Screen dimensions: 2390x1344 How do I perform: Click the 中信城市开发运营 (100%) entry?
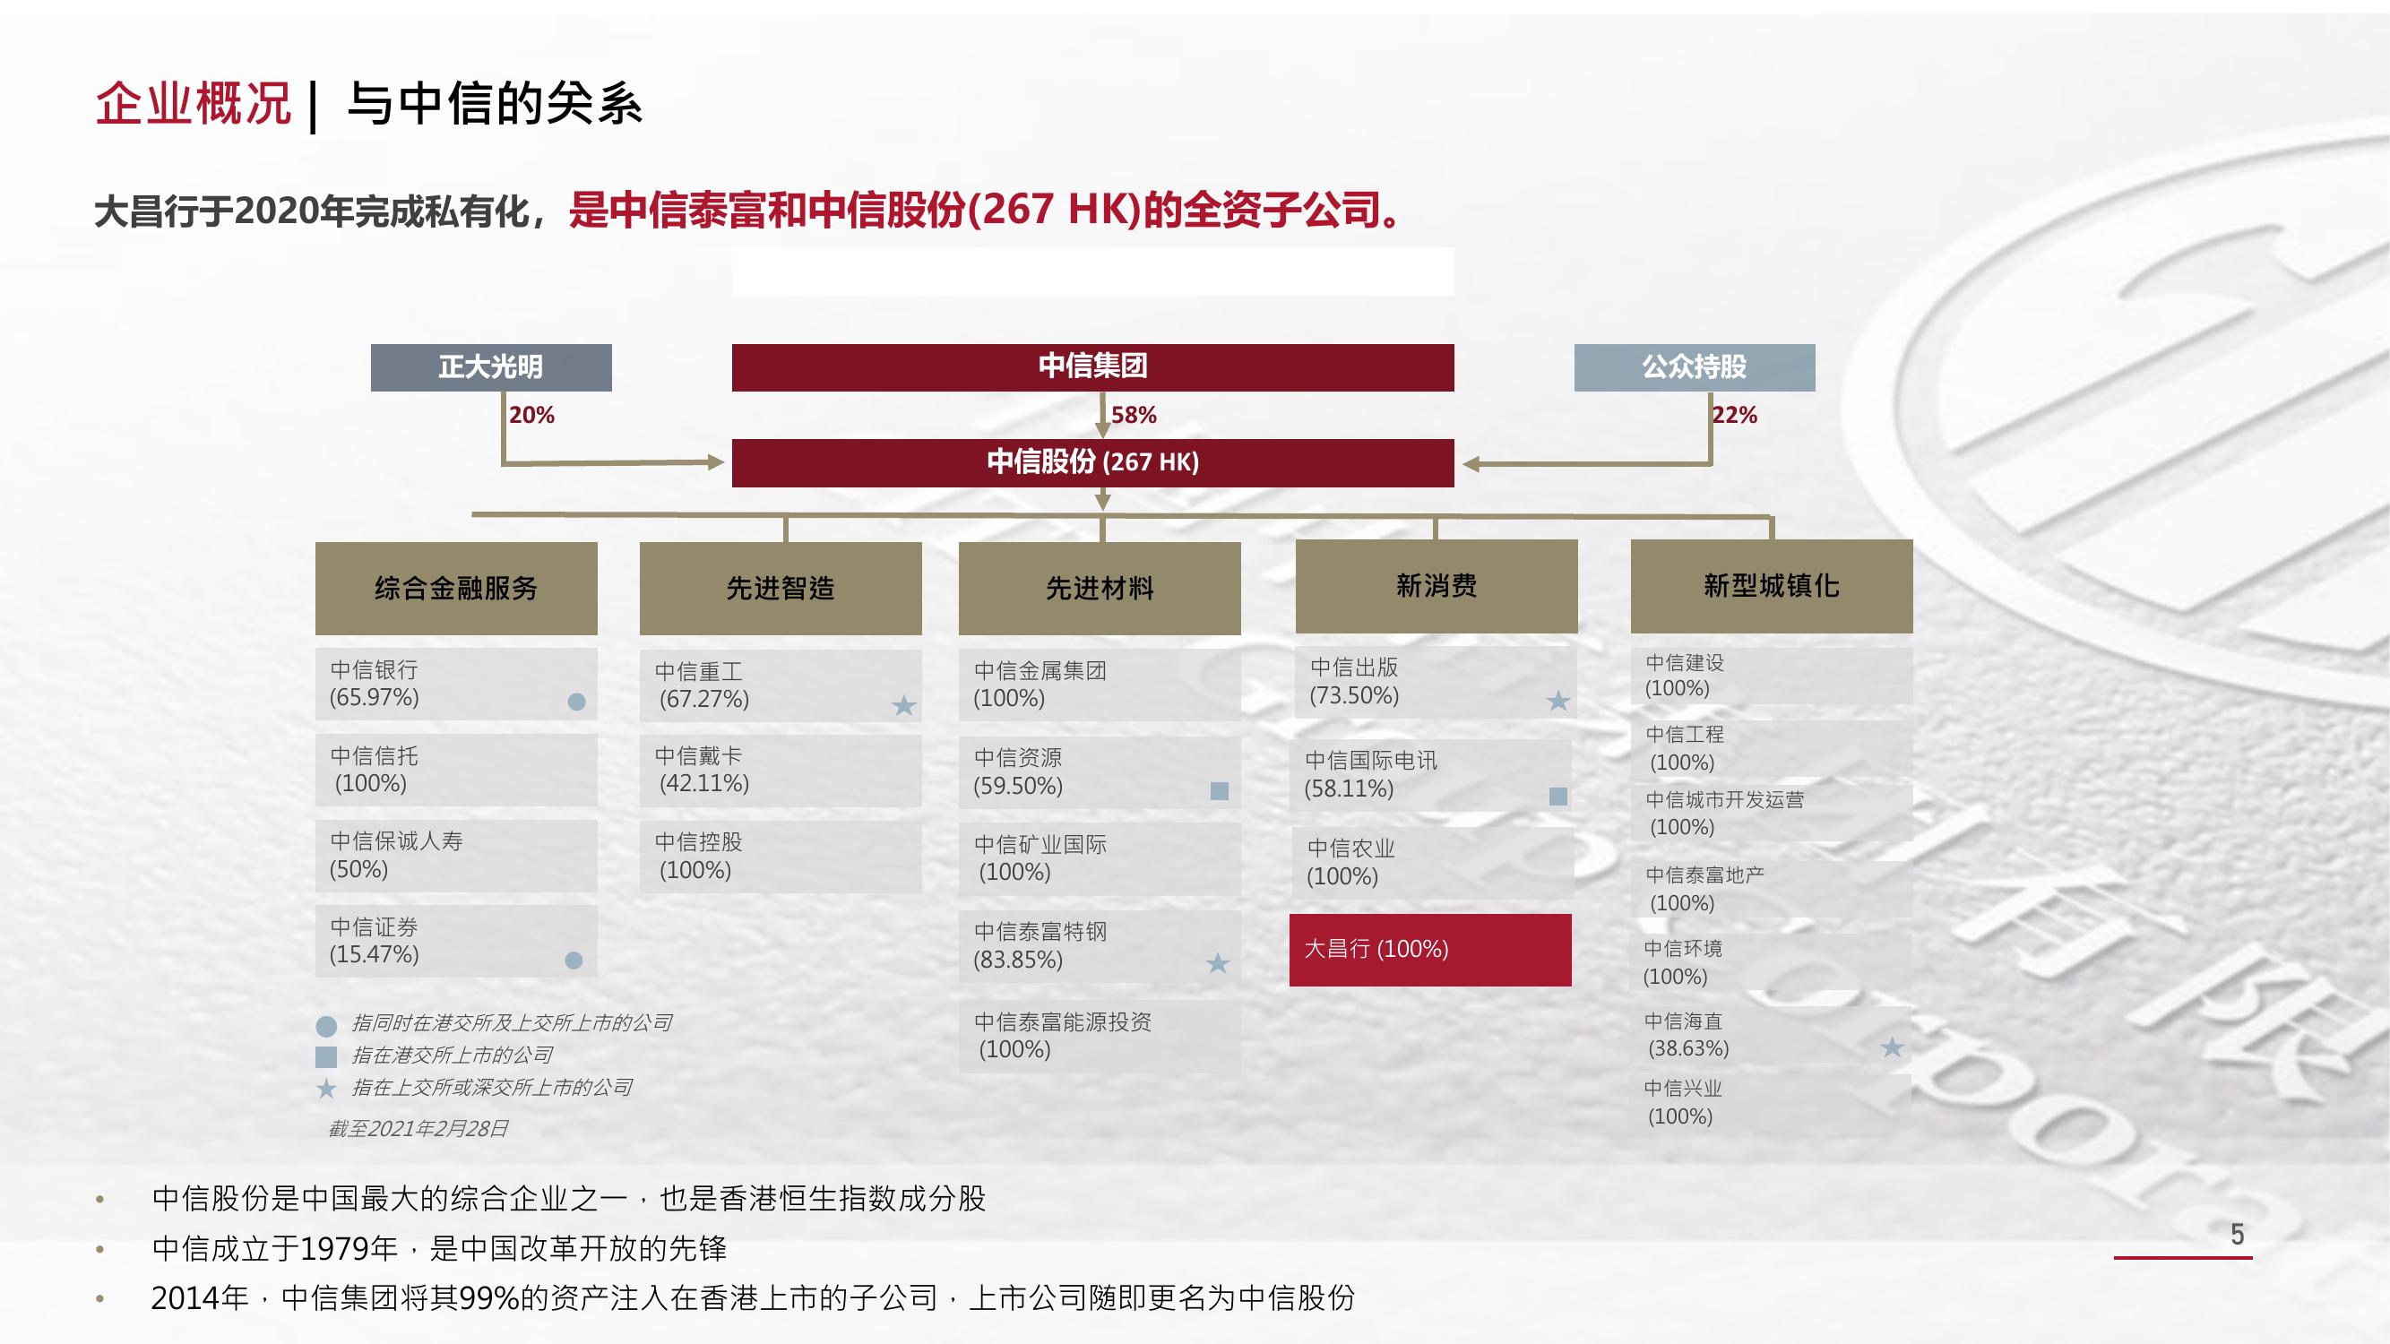tap(1771, 813)
